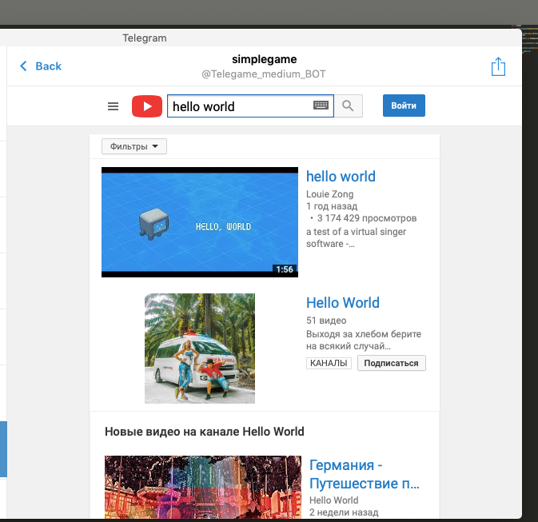
Task: Click the КАНАЛЫ badge
Action: point(329,363)
